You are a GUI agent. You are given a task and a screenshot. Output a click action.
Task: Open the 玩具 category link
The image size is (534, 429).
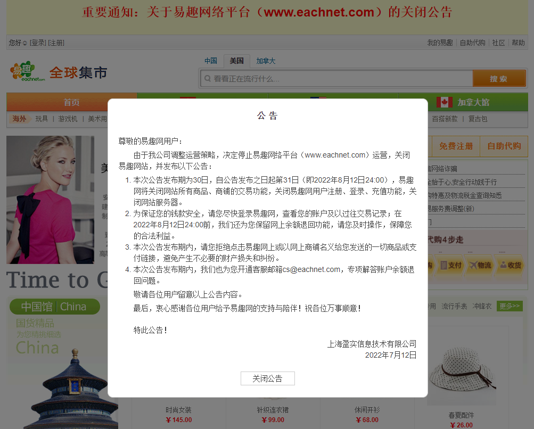point(42,119)
